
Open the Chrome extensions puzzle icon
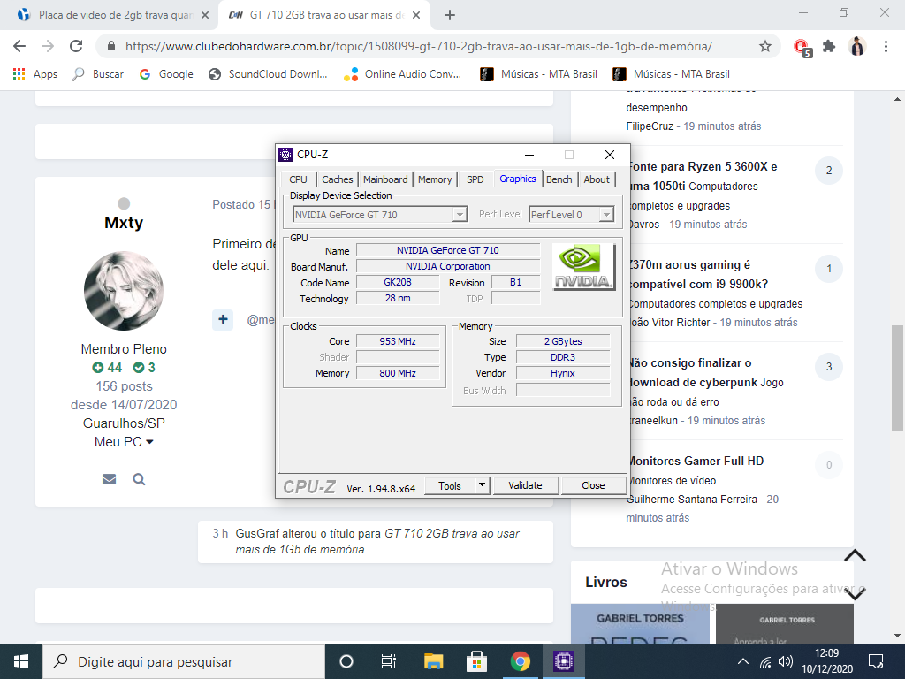click(829, 46)
